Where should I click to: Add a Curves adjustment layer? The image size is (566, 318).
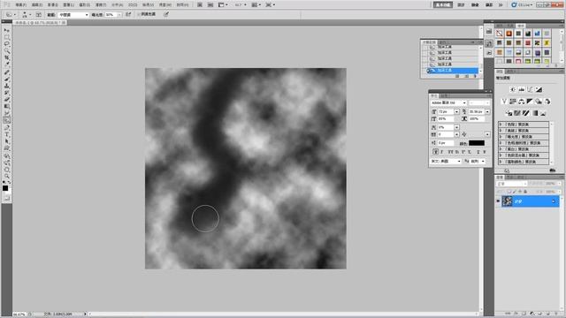(x=531, y=89)
